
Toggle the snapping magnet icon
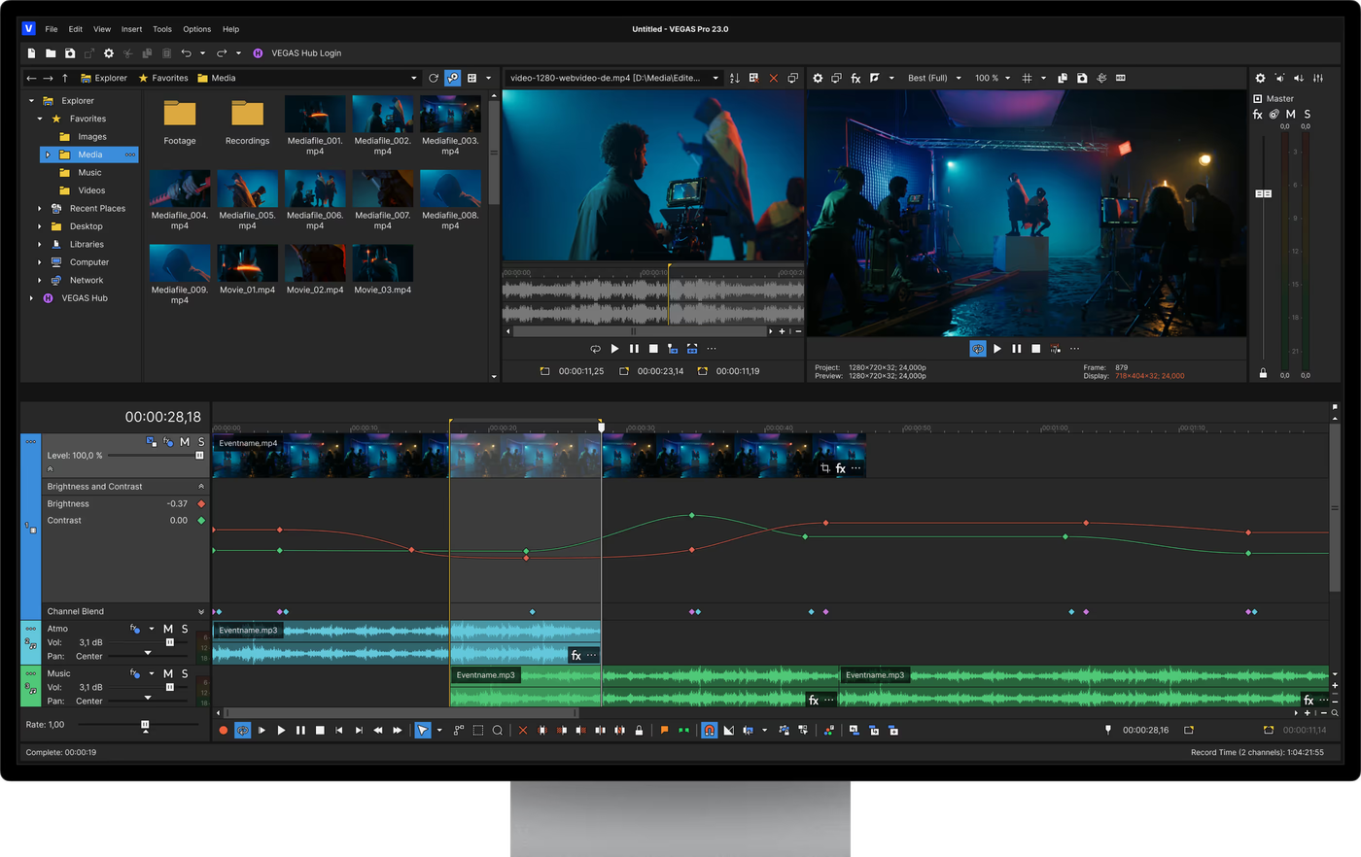(710, 730)
